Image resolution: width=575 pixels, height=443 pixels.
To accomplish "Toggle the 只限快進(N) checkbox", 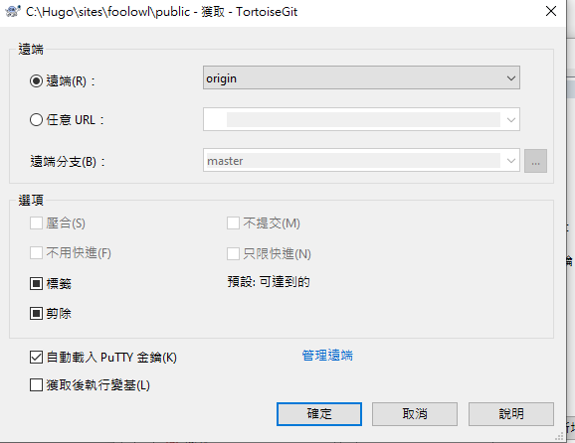I will (x=233, y=253).
